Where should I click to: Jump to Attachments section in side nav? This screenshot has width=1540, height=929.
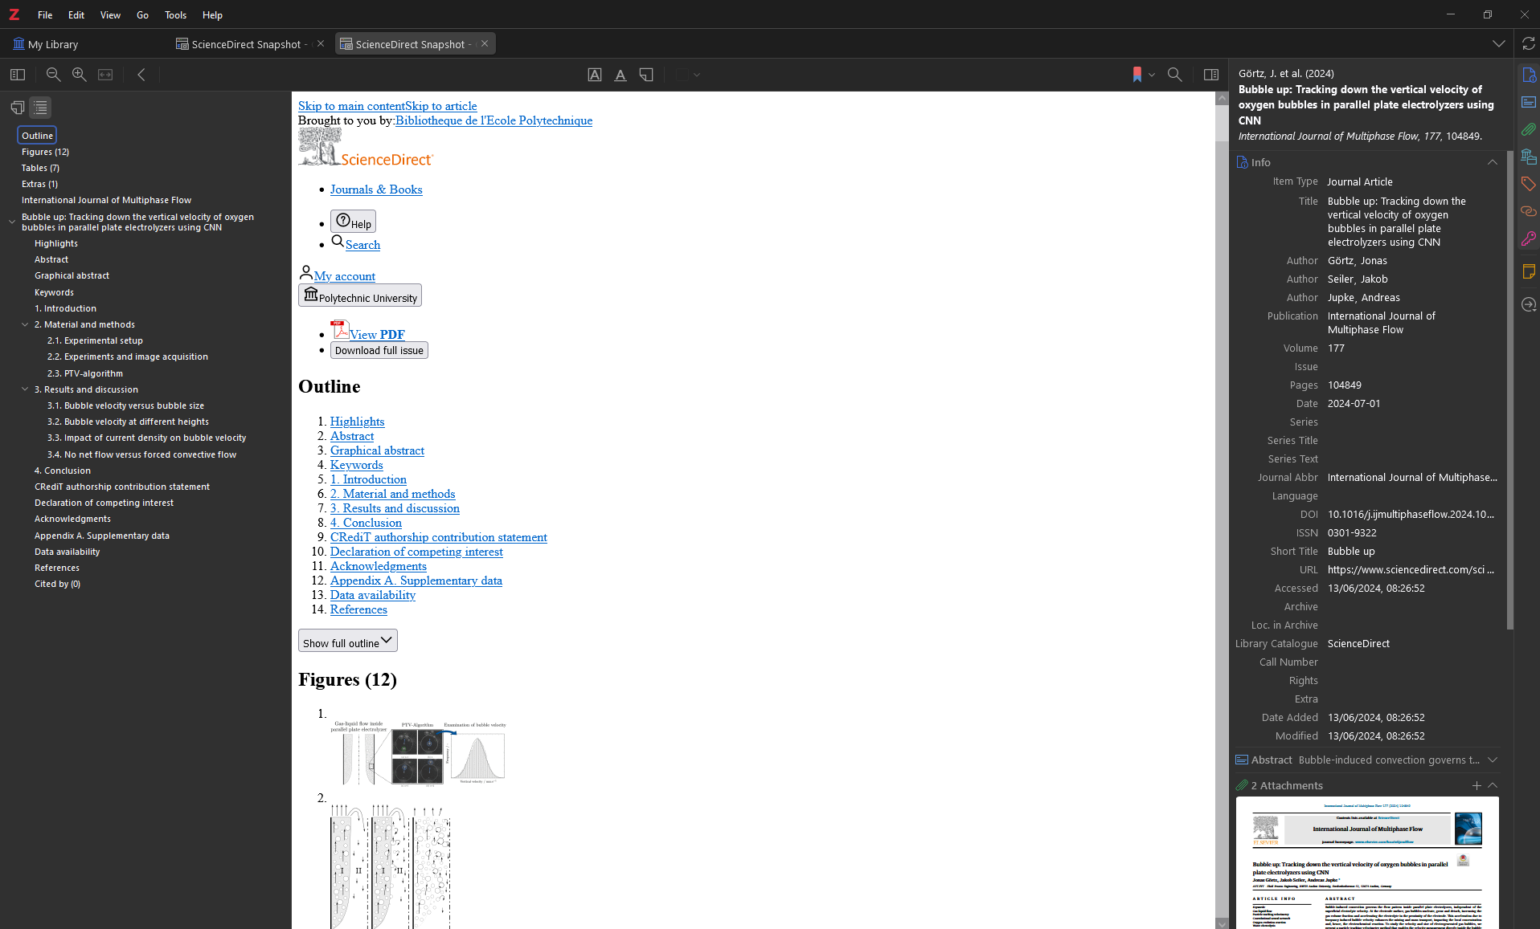(x=1528, y=129)
